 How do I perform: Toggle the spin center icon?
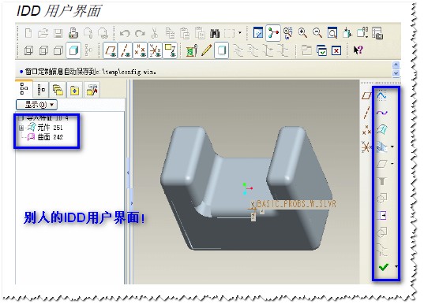point(273,33)
